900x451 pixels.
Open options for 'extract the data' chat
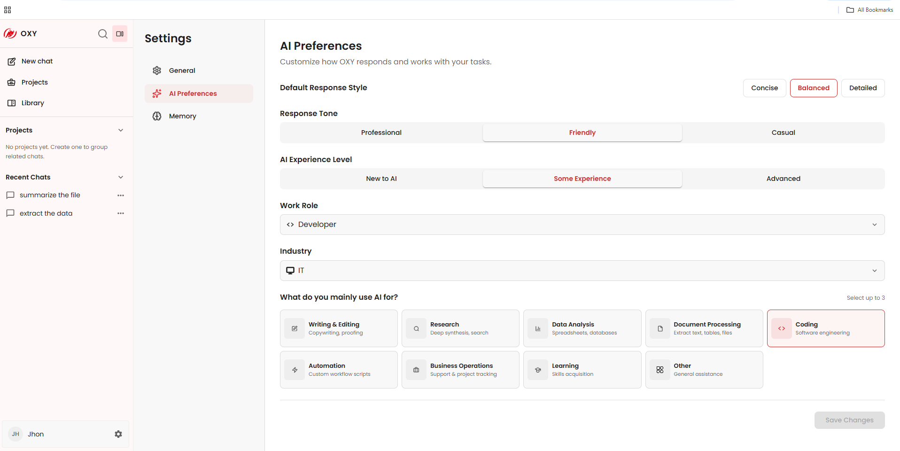(121, 213)
